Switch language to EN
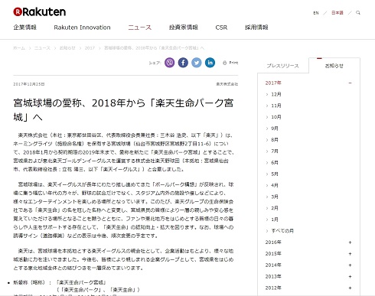The width and height of the screenshot is (375, 296). 316,13
